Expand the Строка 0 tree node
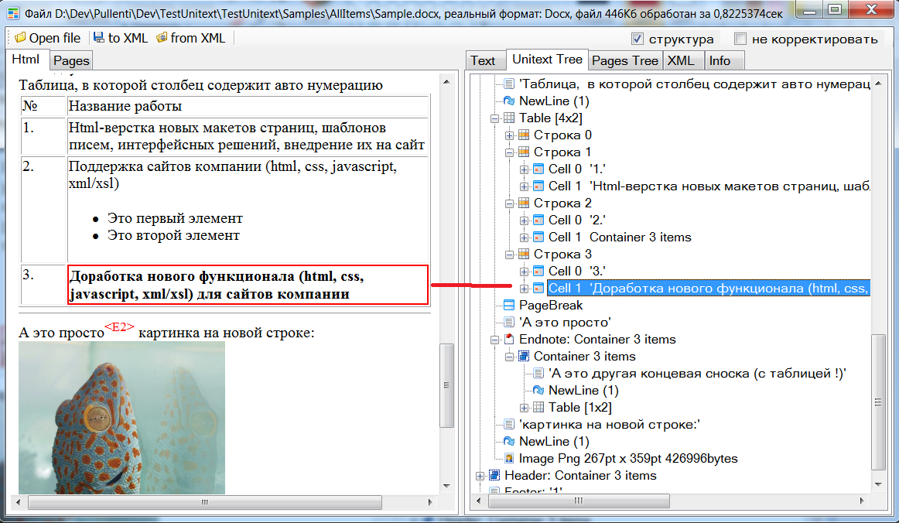899x523 pixels. pos(510,135)
